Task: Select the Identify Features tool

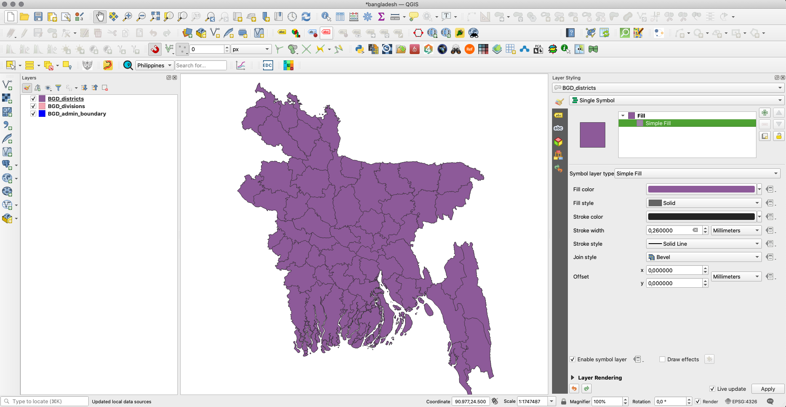Action: (326, 17)
